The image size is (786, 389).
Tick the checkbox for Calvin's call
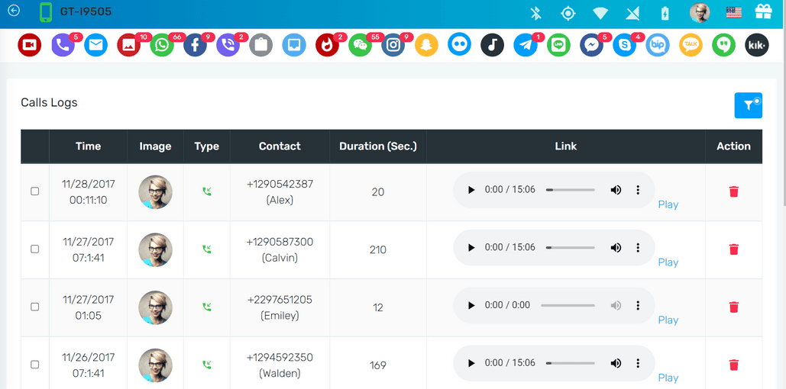(x=35, y=249)
